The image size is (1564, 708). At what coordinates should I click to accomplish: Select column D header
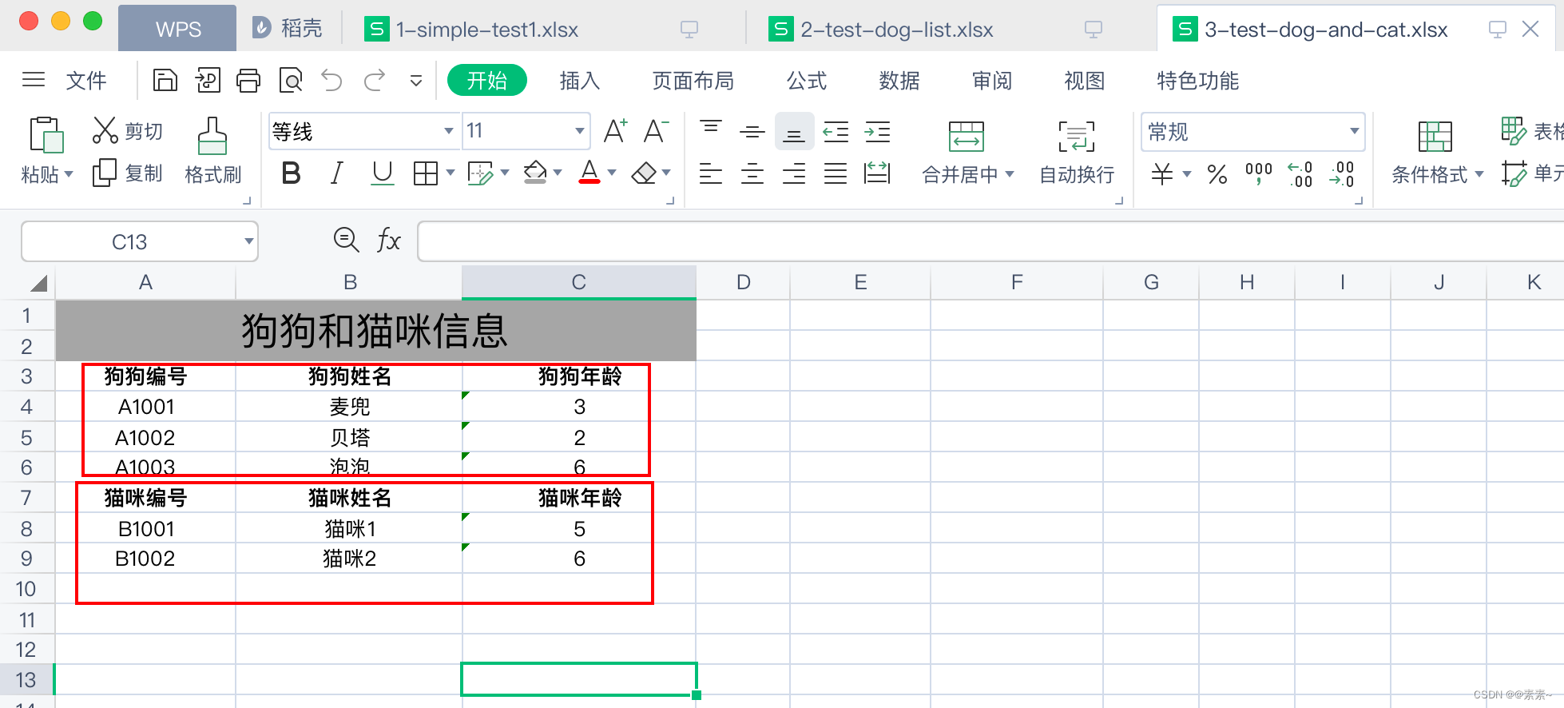744,282
